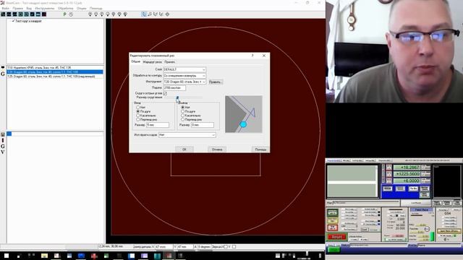The image size is (463, 260).
Task: Click the Выход Размер field showing 0 мм
Action: click(203, 125)
